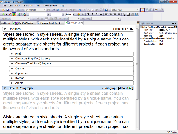Viewport: 178px width, 134px height.
Task: Open the View menu
Action: click(17, 6)
